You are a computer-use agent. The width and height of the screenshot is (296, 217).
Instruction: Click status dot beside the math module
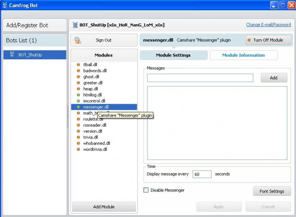pos(78,113)
